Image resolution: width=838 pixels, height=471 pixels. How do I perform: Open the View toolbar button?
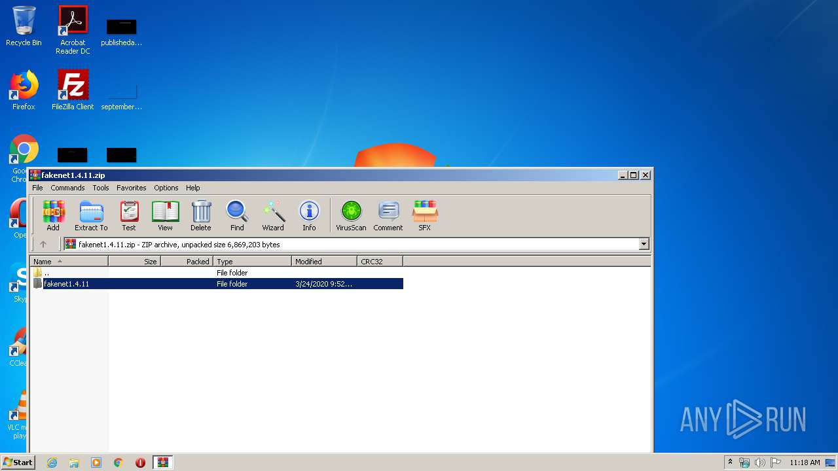point(165,216)
